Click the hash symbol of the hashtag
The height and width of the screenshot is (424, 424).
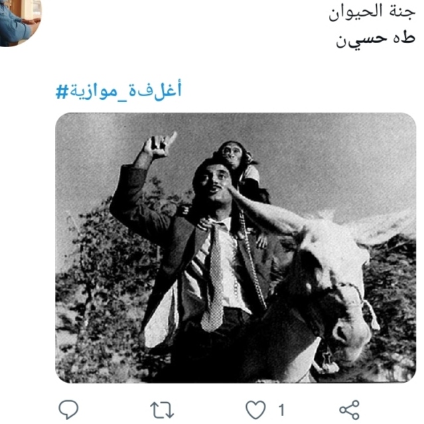coord(62,92)
